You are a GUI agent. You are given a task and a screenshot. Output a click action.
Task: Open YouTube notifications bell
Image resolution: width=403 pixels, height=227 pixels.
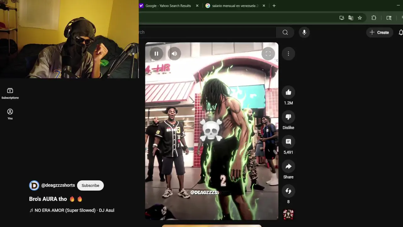tap(400, 32)
